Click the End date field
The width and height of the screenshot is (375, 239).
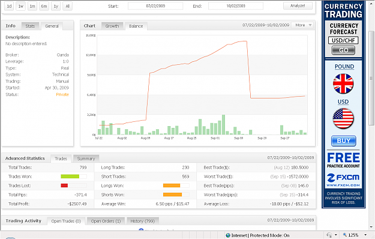(236, 6)
